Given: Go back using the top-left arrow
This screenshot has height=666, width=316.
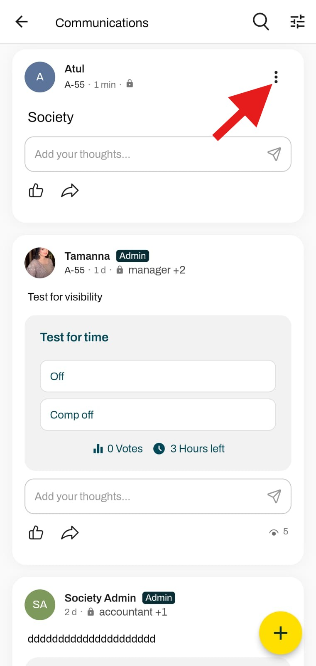Looking at the screenshot, I should click(22, 22).
